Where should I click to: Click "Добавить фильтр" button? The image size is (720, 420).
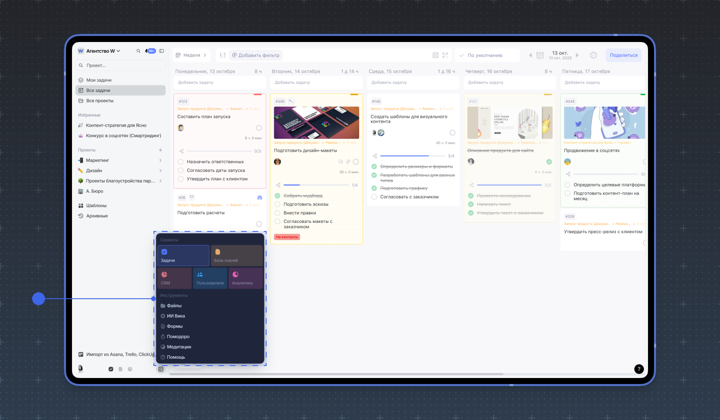point(256,55)
